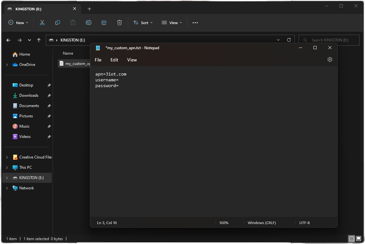Click the Copy icon in Explorer toolbar
Viewport: 365px width, 244px height.
[x=57, y=23]
